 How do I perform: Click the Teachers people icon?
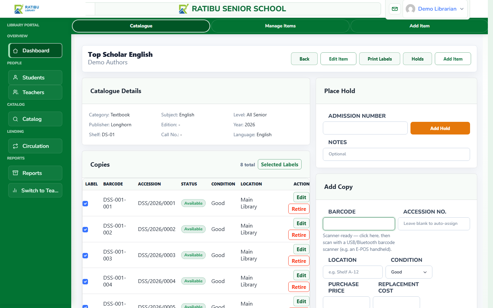point(15,92)
